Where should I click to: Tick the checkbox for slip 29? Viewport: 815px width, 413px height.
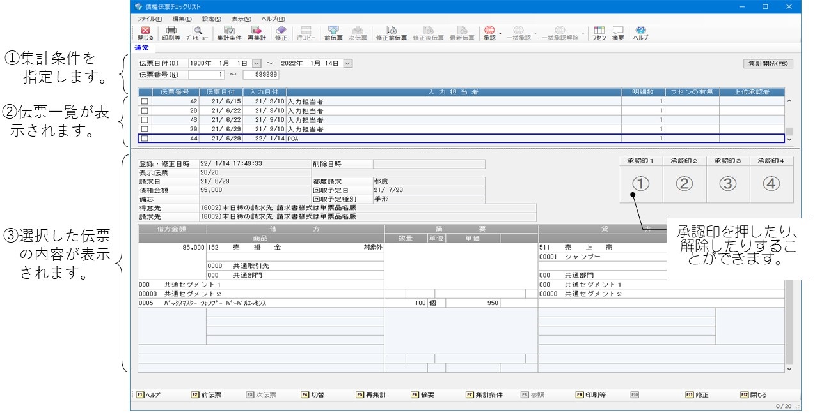click(x=145, y=129)
